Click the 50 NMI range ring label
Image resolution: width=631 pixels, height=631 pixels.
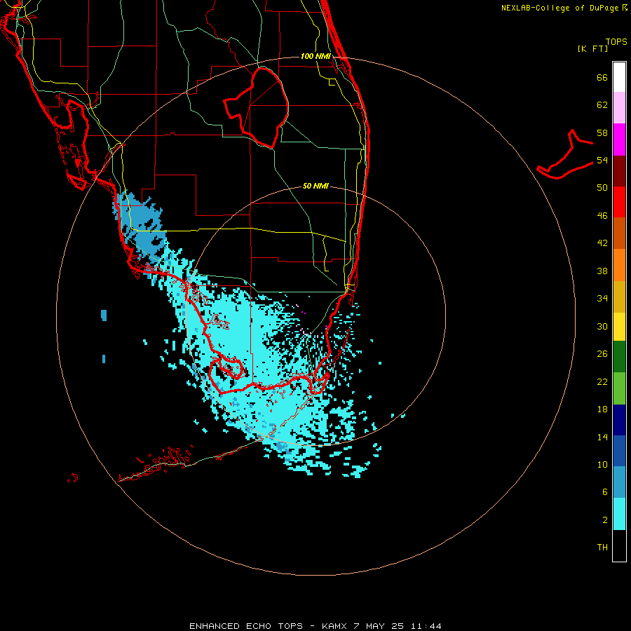tap(315, 186)
